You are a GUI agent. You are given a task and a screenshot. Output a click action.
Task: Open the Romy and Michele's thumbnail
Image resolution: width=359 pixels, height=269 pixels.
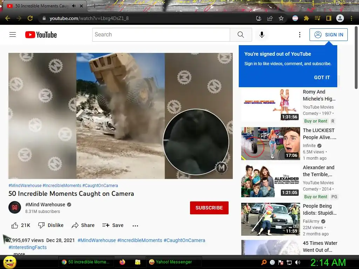point(270,105)
